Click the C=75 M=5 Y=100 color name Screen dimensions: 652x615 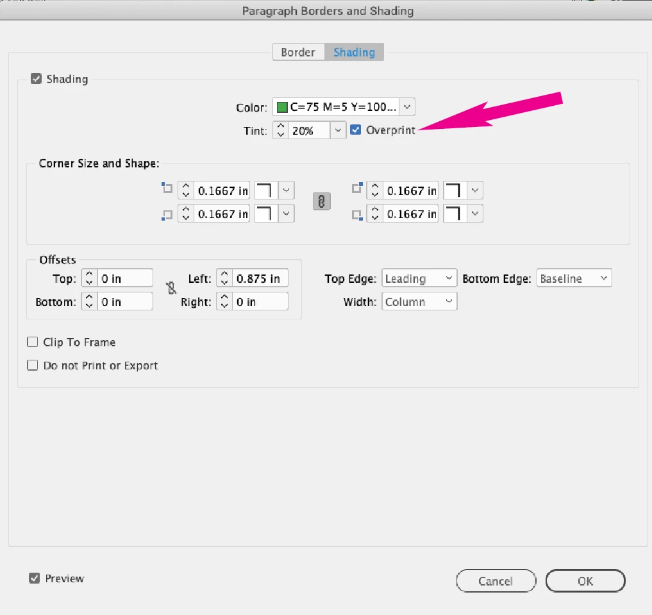pos(343,107)
